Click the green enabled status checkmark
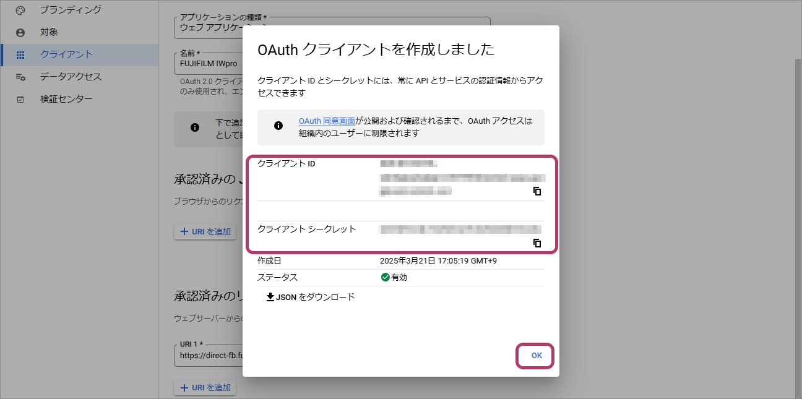Screen dimensions: 802x399 pyautogui.click(x=385, y=277)
